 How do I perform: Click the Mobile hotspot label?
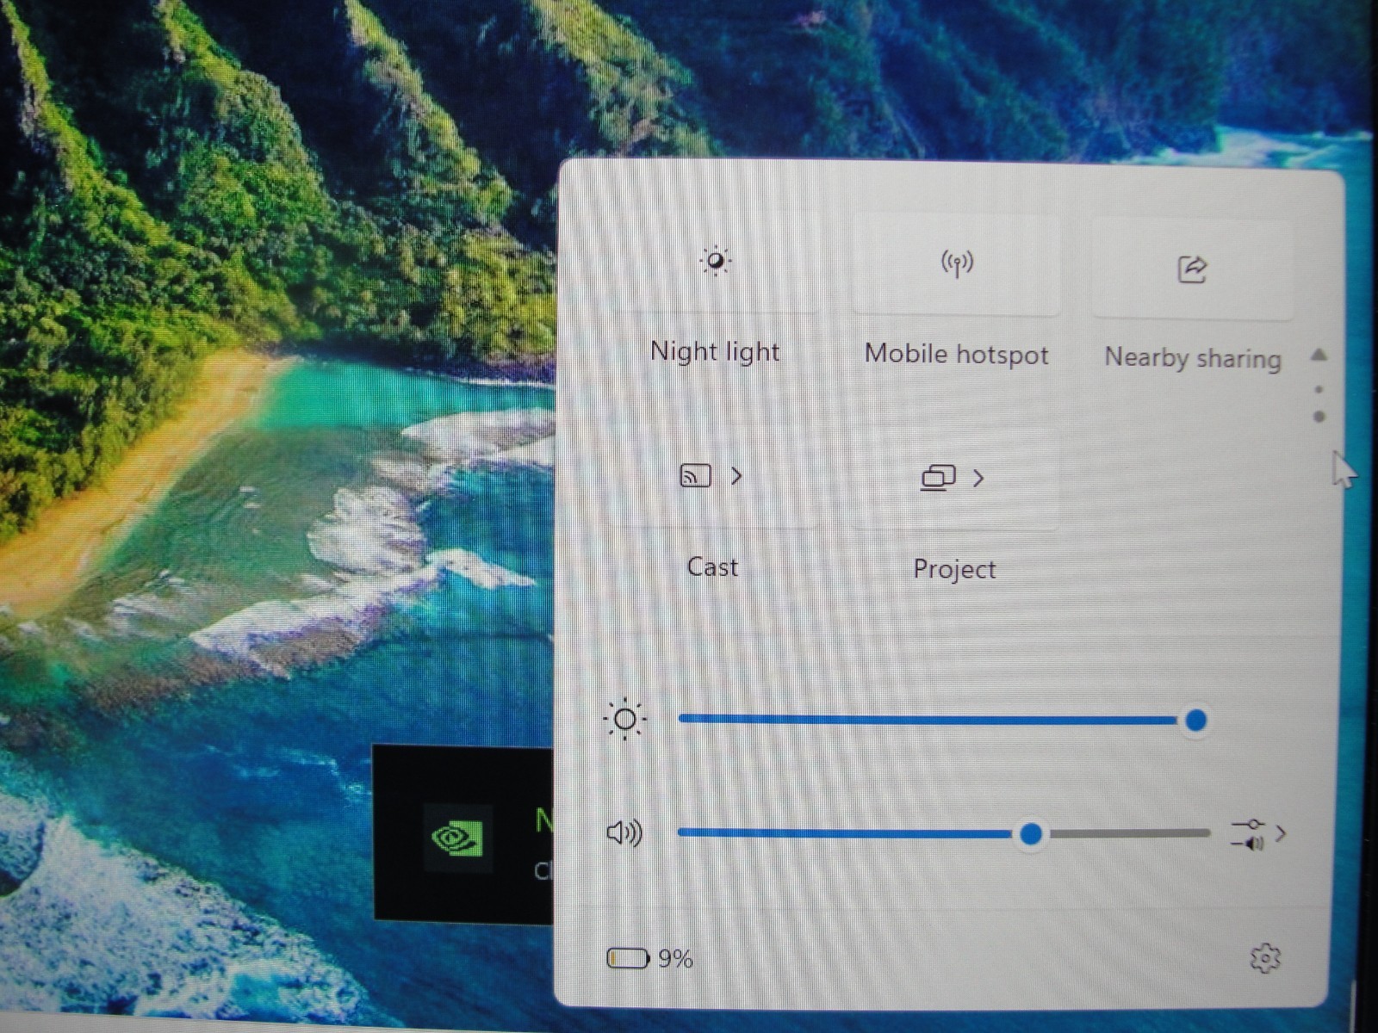[956, 354]
